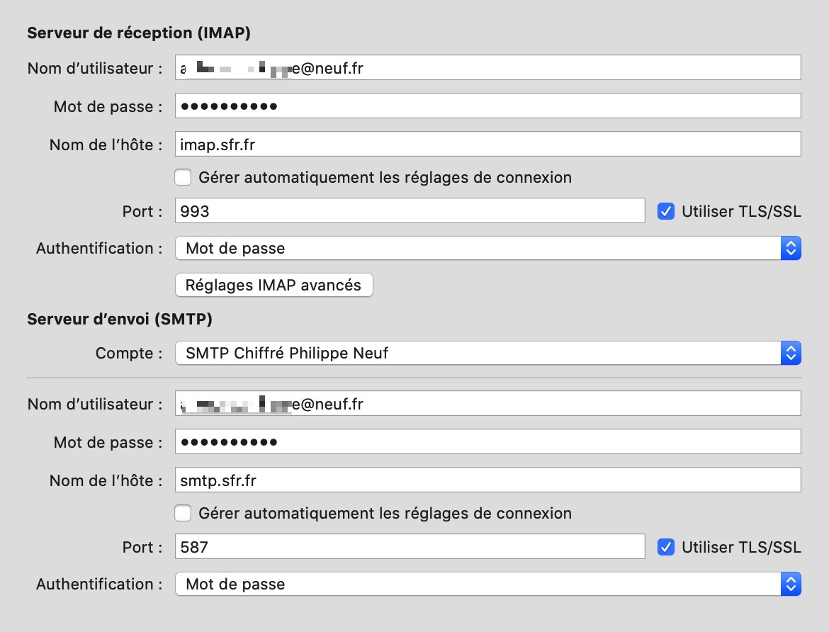The image size is (829, 632).
Task: Click the SMTP Mot de passe field
Action: [489, 441]
